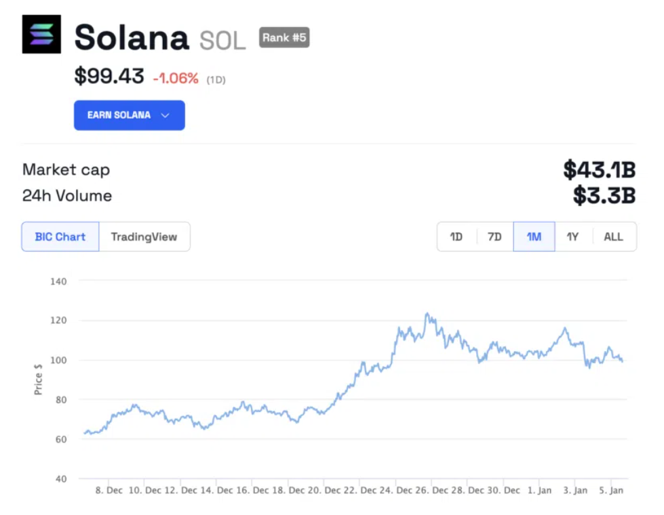Click the Price $ axis label
The image size is (664, 515).
pyautogui.click(x=38, y=379)
